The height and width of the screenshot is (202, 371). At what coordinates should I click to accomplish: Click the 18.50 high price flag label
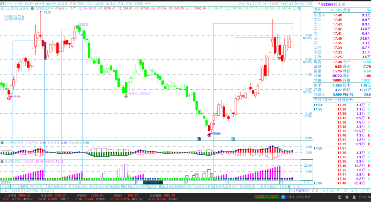click(x=47, y=12)
